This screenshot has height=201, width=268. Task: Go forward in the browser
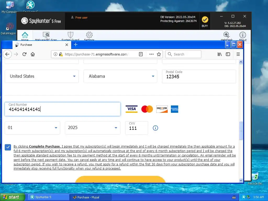tap(16, 54)
